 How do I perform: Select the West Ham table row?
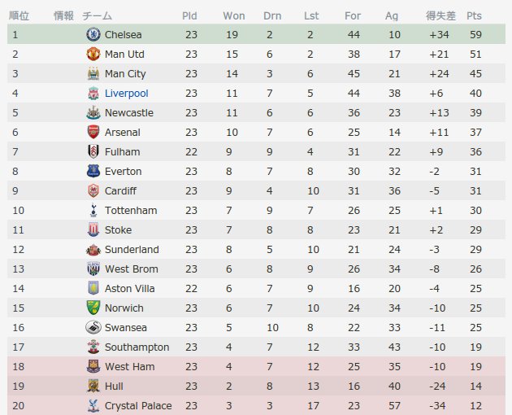[x=256, y=366]
